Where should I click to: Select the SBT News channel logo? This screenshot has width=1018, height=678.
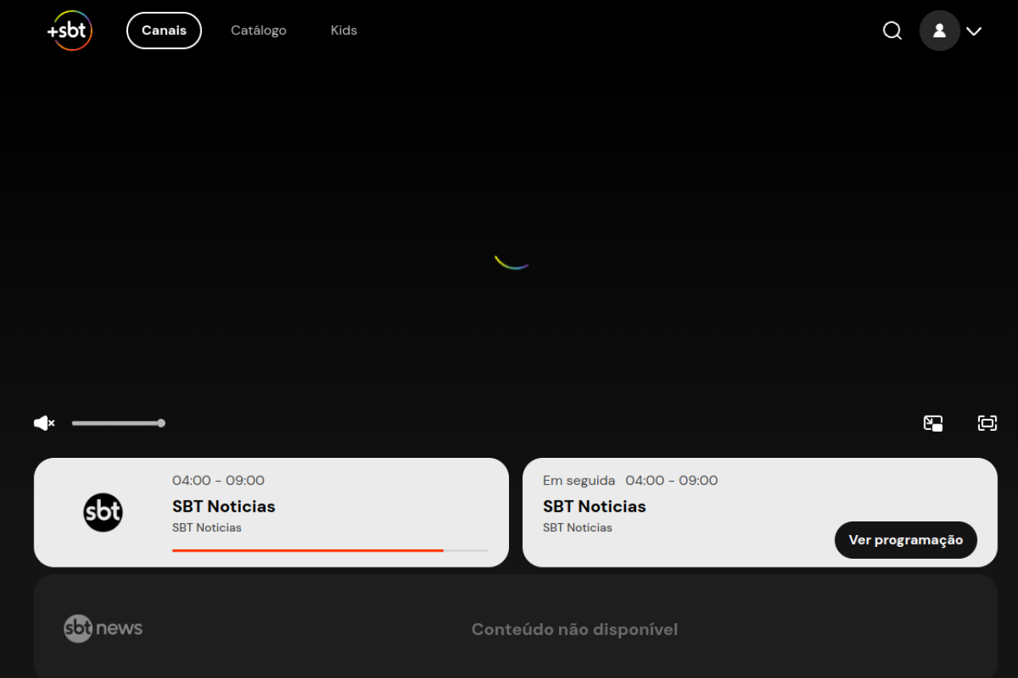(103, 629)
